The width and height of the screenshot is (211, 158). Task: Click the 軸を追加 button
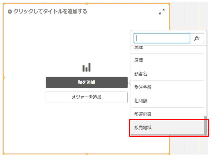point(87,82)
